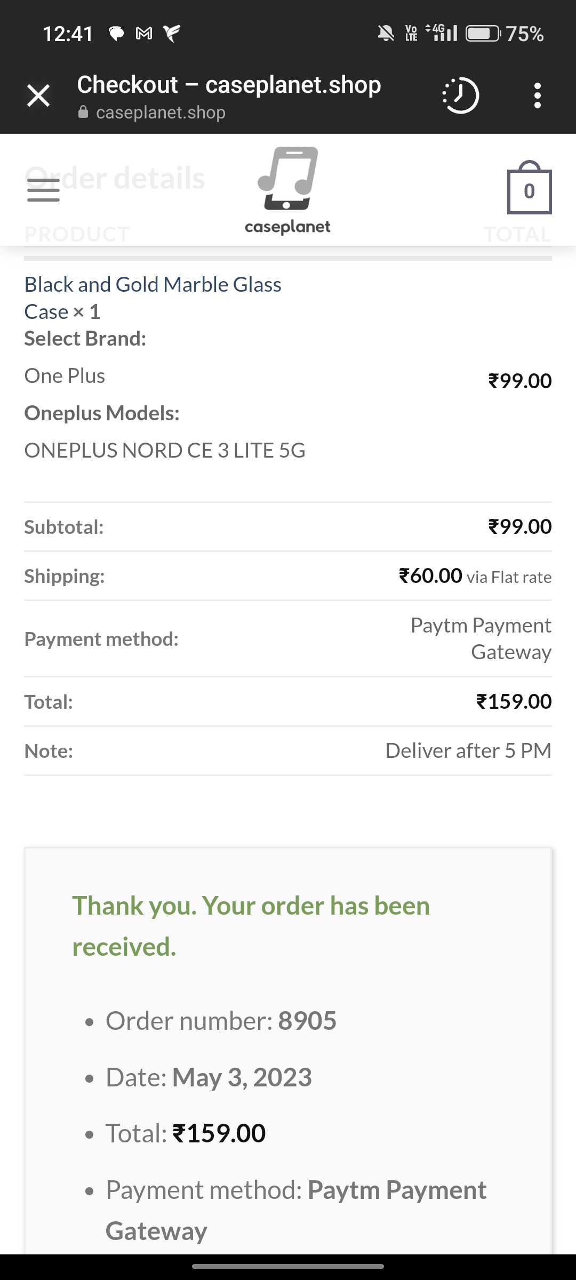Tap the order date May 3, 2023

click(242, 1077)
